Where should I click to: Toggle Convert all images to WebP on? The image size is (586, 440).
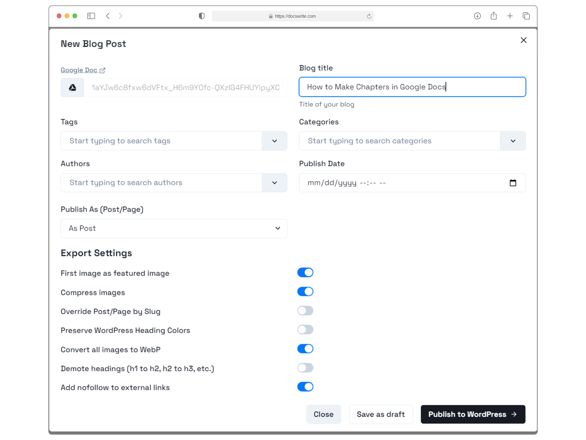pyautogui.click(x=305, y=349)
